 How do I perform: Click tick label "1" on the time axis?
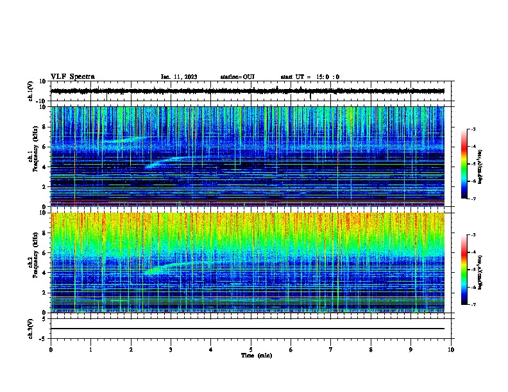click(90, 350)
